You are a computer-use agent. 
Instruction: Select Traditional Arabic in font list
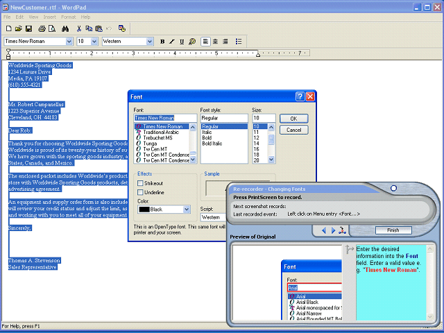(x=161, y=133)
